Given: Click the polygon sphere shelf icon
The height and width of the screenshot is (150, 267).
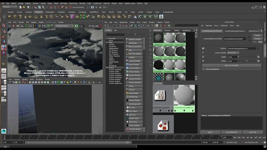Looking at the screenshot, I should (10, 17).
